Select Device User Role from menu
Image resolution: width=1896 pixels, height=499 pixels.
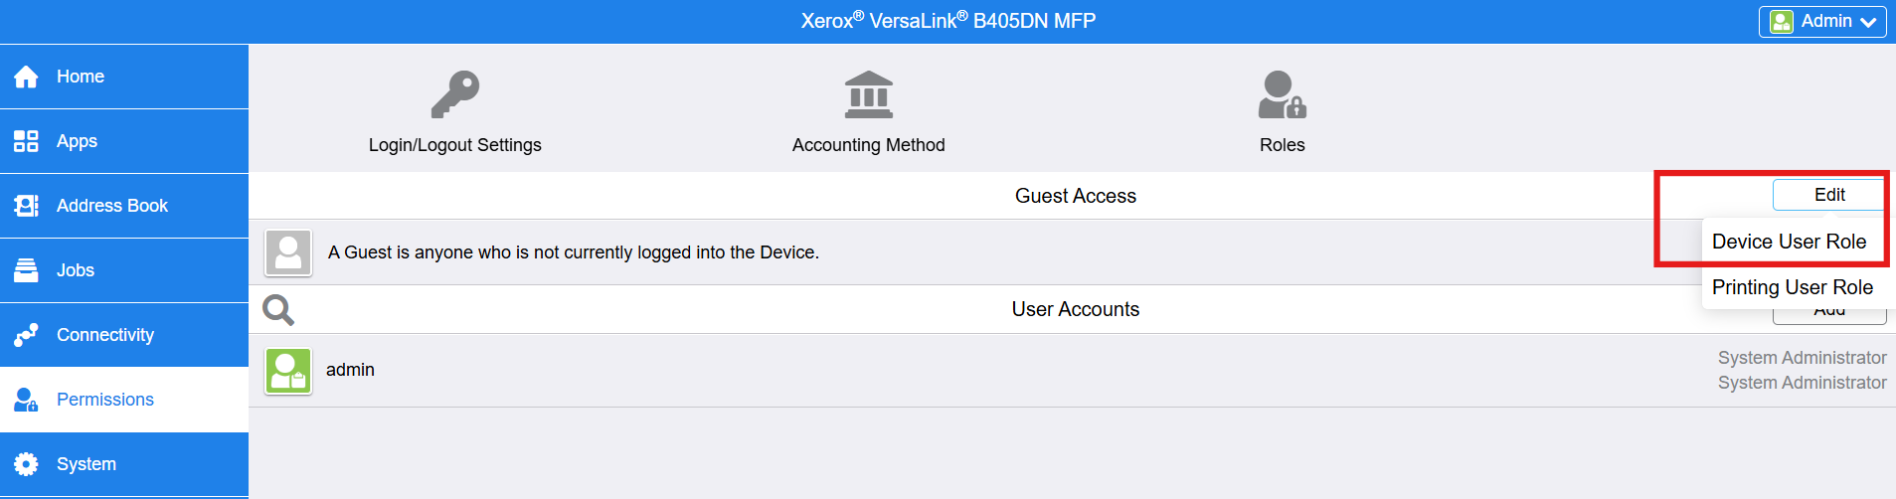coord(1789,242)
